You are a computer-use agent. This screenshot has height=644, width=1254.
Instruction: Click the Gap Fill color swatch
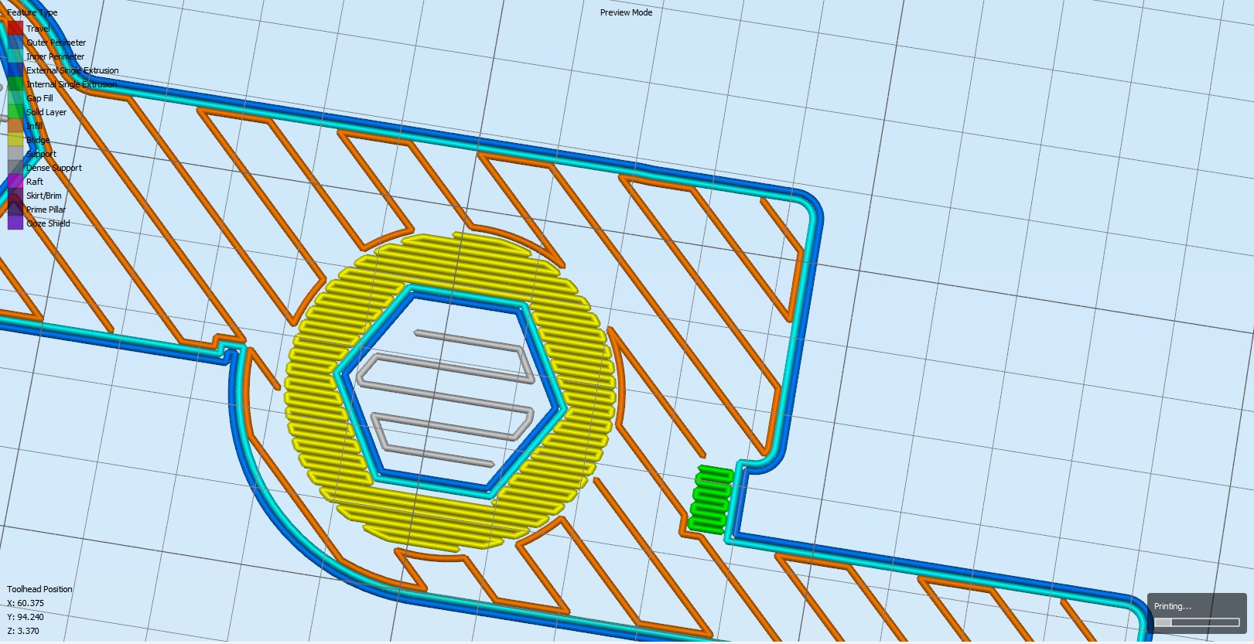[15, 98]
